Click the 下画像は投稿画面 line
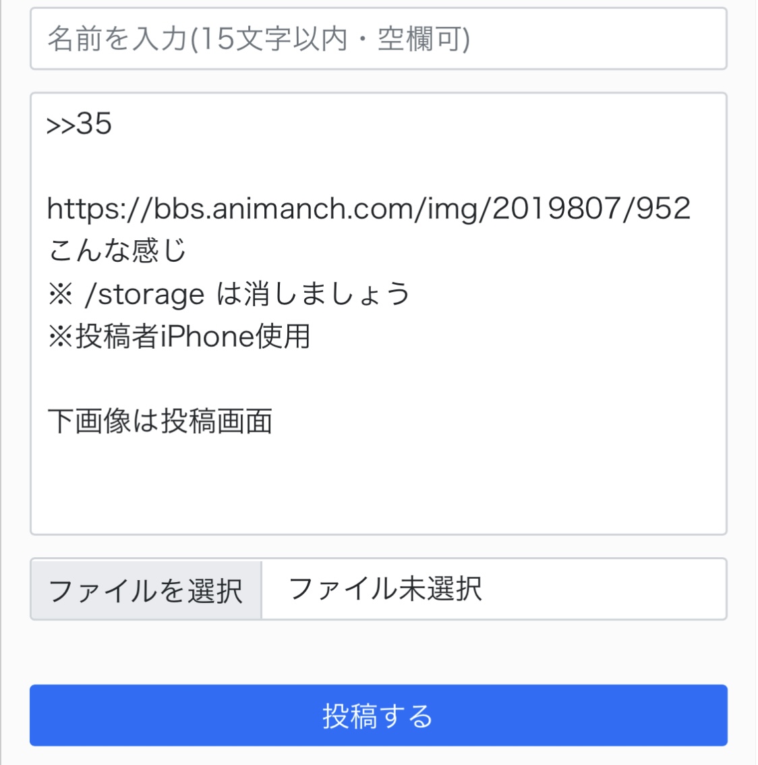 click(x=161, y=422)
